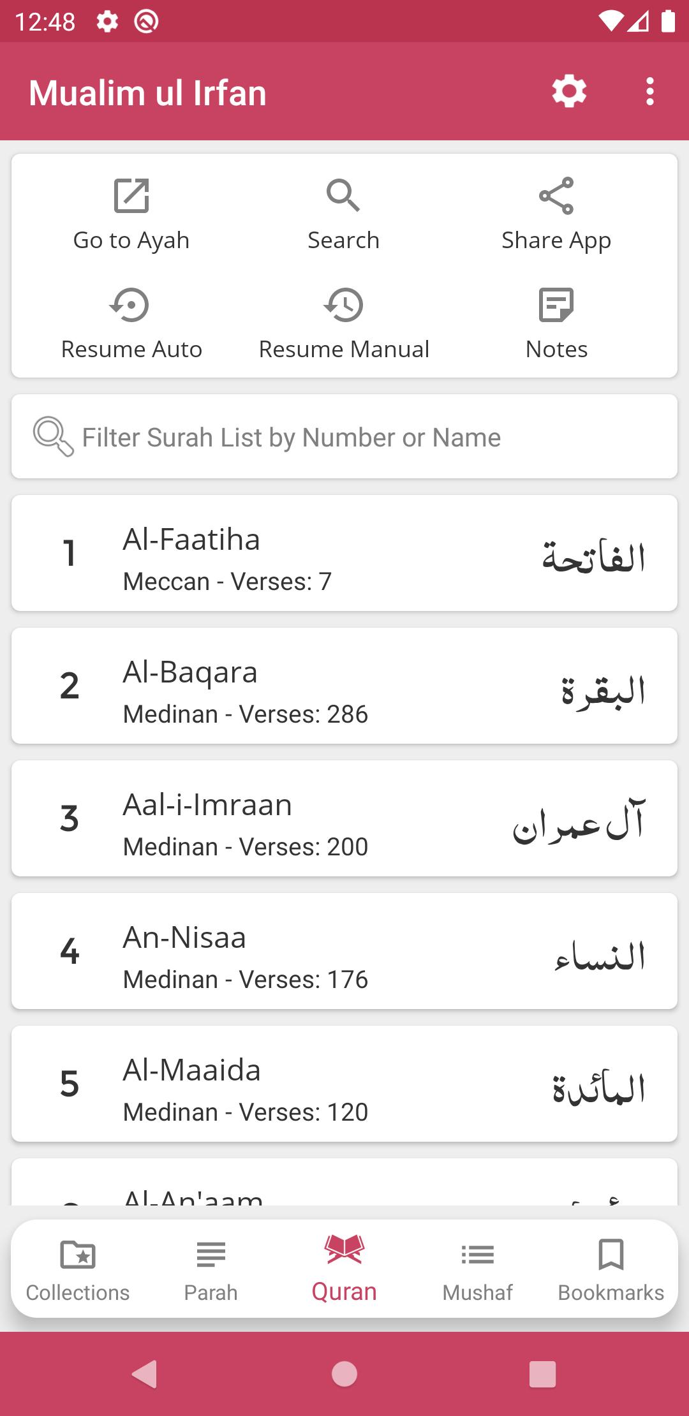Open the Go to Ayah shortcut
The height and width of the screenshot is (1416, 689).
[131, 196]
